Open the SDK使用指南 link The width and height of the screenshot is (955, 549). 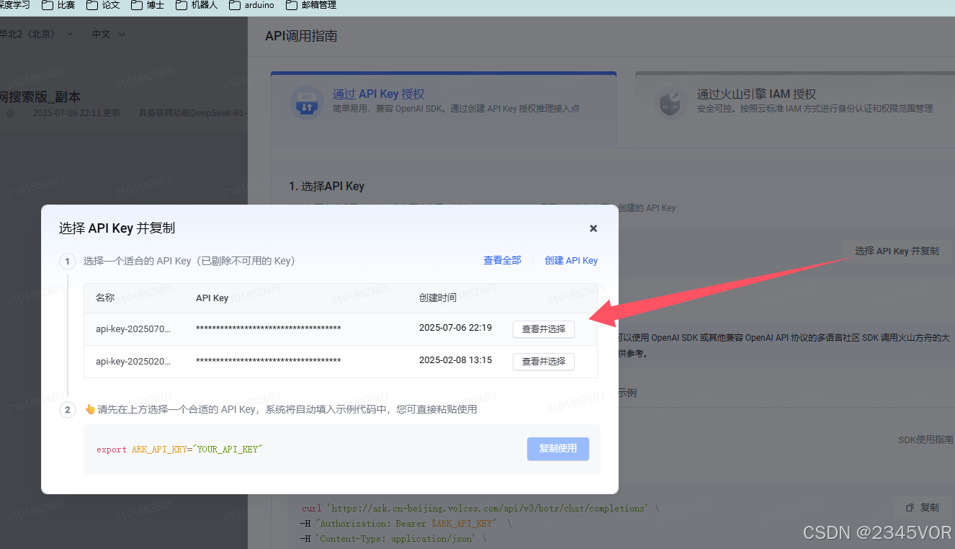tap(925, 439)
